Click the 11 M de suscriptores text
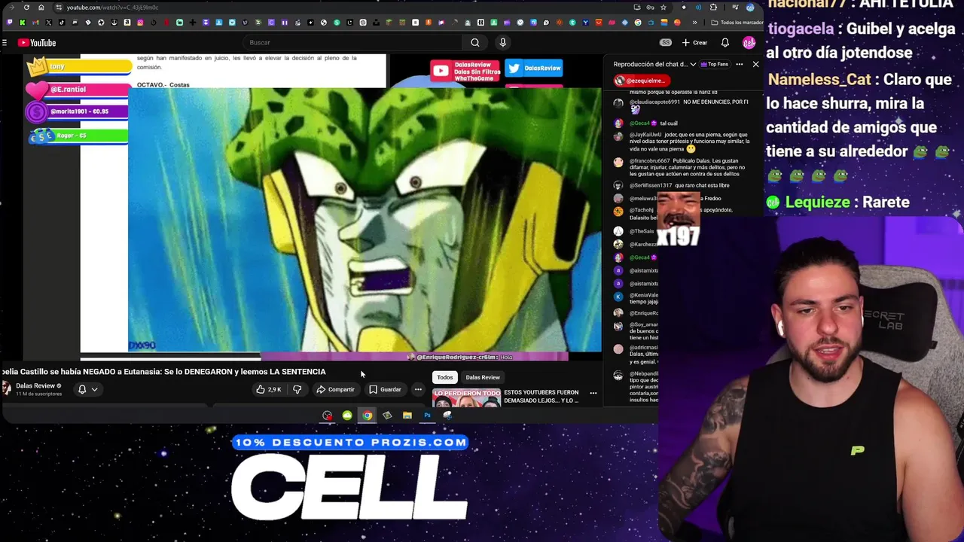Screen dimensions: 964x542 click(39, 394)
